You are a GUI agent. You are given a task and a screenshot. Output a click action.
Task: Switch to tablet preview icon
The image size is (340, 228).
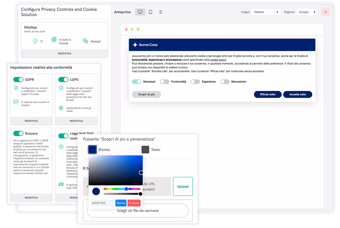(150, 12)
